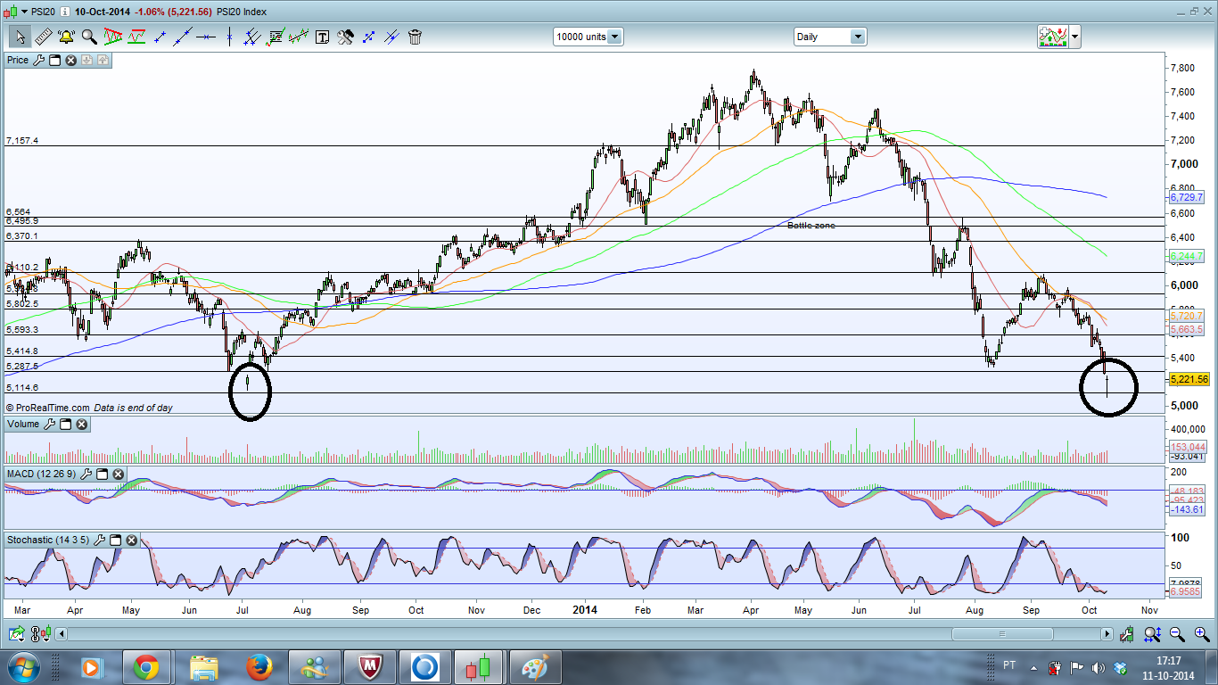Select the vertical line drawing tool

(x=229, y=37)
